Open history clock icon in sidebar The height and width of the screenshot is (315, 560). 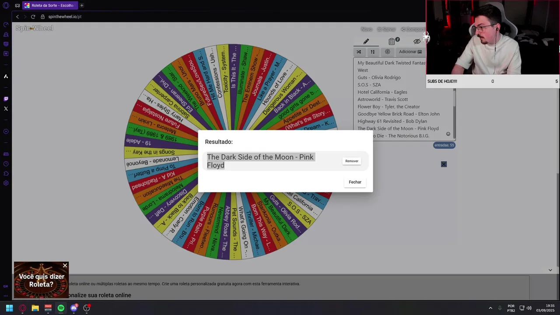(x=6, y=164)
